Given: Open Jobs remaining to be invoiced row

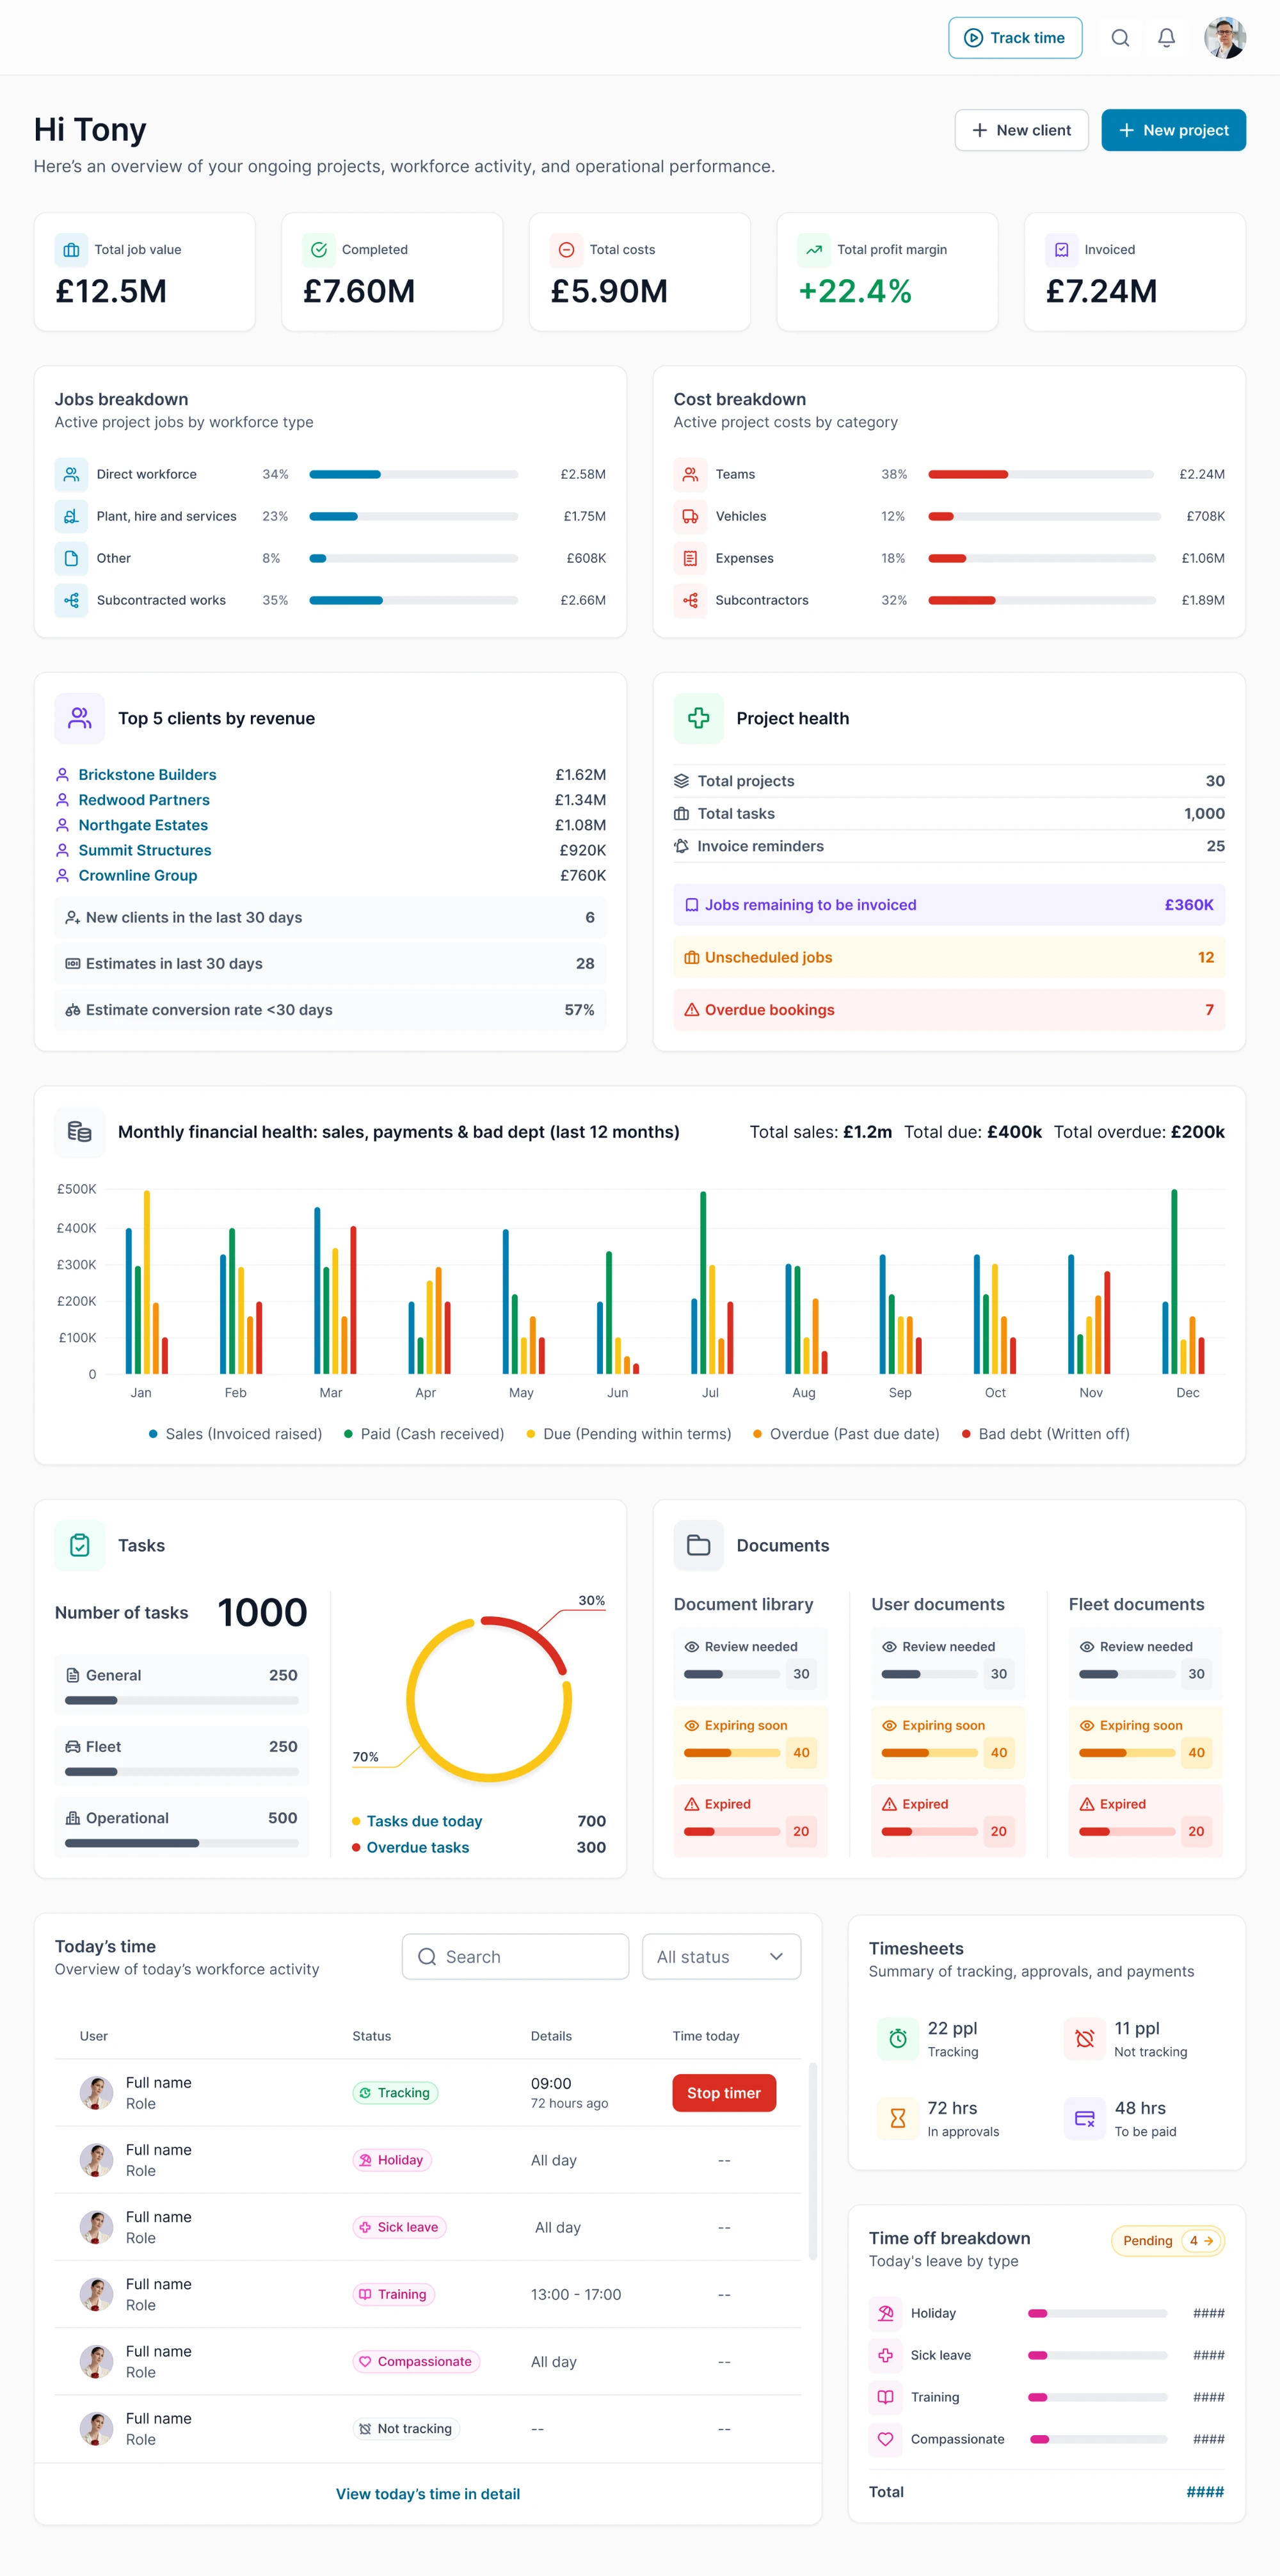Looking at the screenshot, I should point(949,905).
